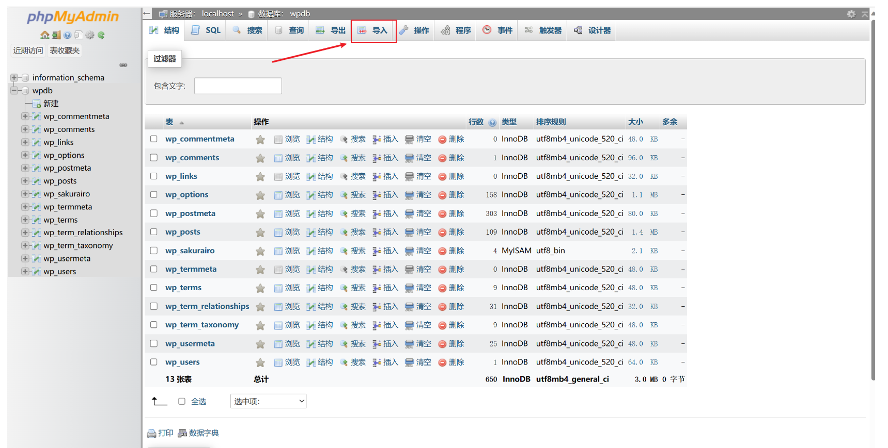
Task: Switch to the 导入 tab
Action: click(x=373, y=30)
